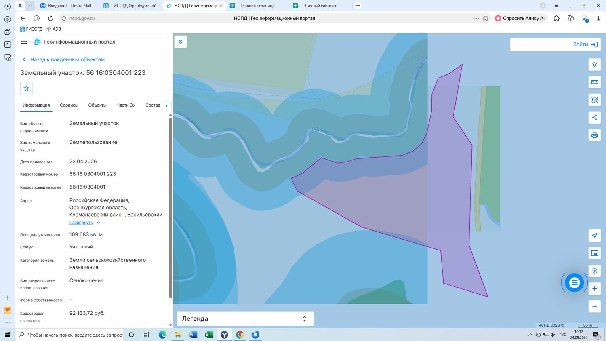Open the picture-in-picture map button
Screen dimensions: 606x341
coord(594,253)
